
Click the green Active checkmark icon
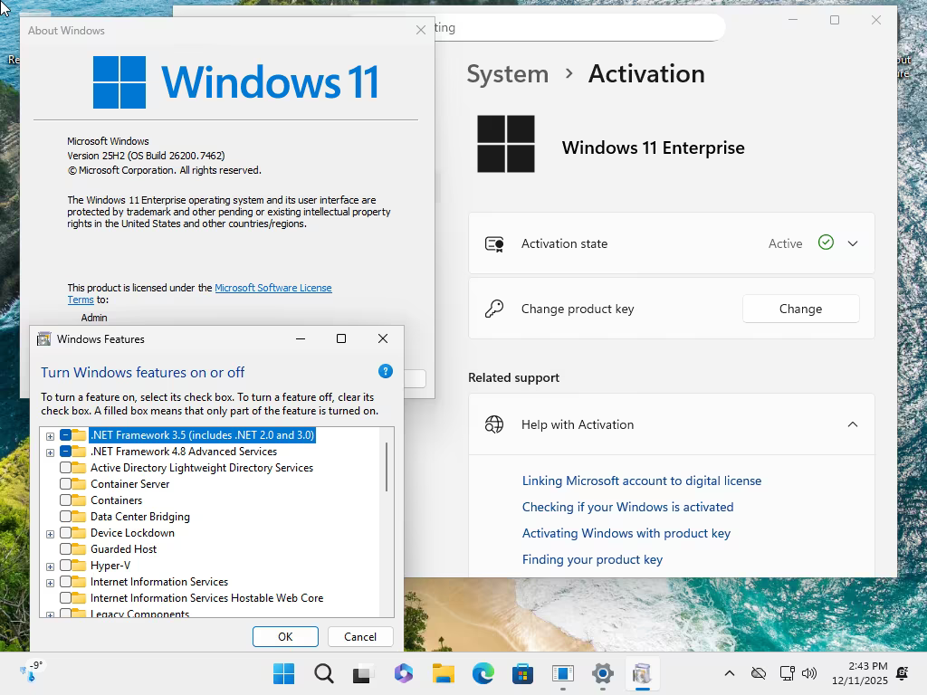pyautogui.click(x=826, y=243)
